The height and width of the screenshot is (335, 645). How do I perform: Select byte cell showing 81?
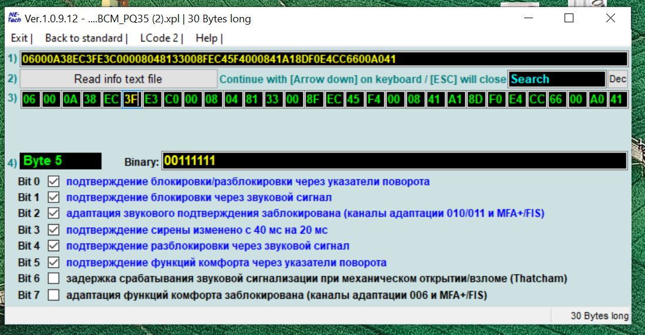(252, 100)
